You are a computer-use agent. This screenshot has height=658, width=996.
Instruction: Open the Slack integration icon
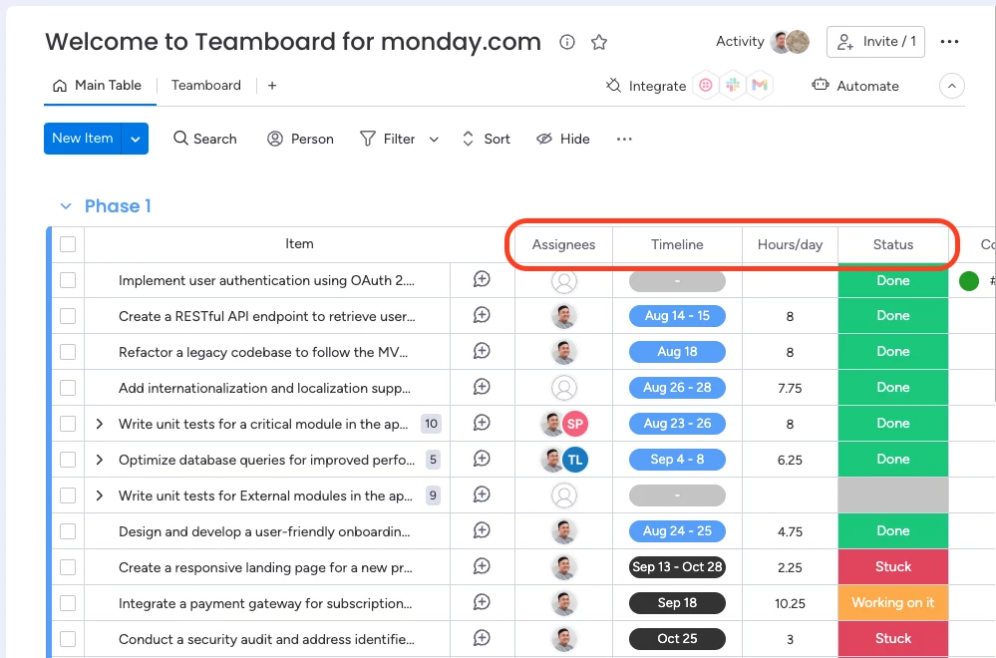(x=733, y=85)
